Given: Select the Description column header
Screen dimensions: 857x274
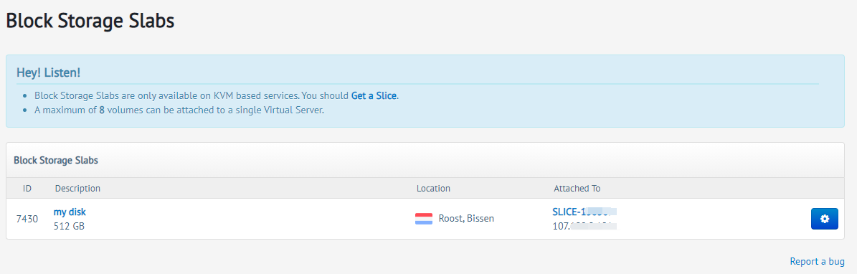Looking at the screenshot, I should tap(77, 188).
